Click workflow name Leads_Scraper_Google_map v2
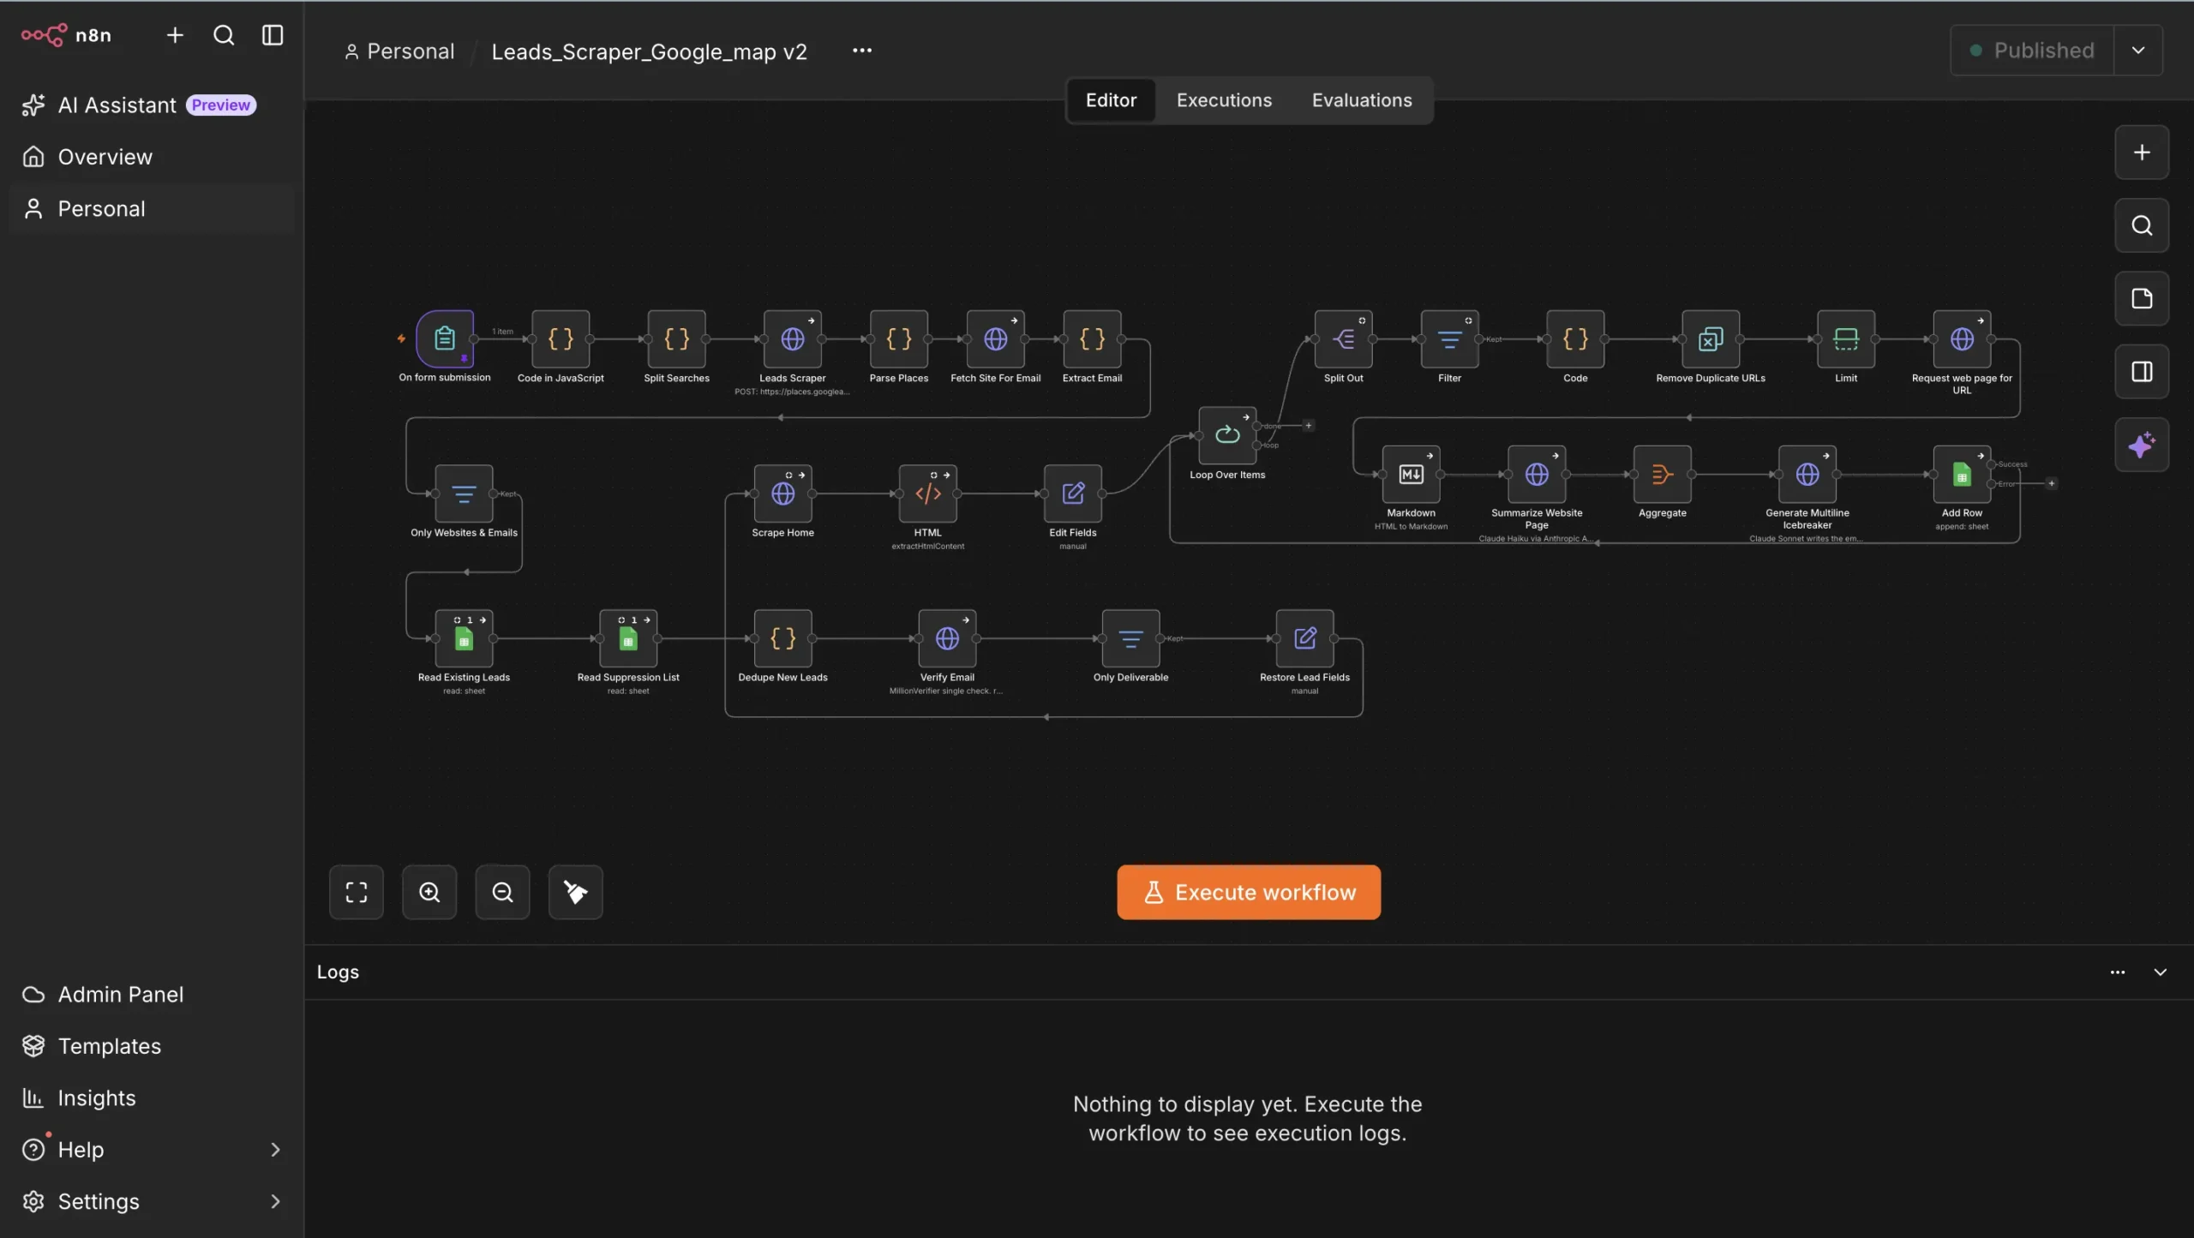 tap(649, 51)
